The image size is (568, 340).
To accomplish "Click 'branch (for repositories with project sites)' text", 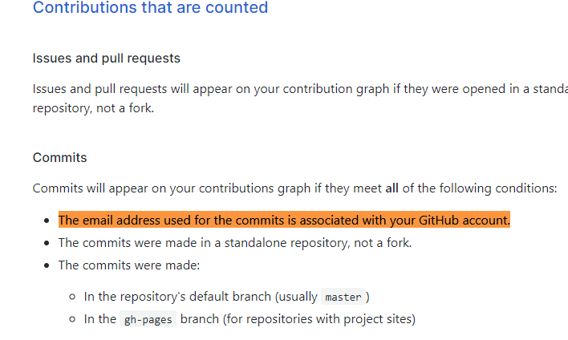I will [x=298, y=319].
